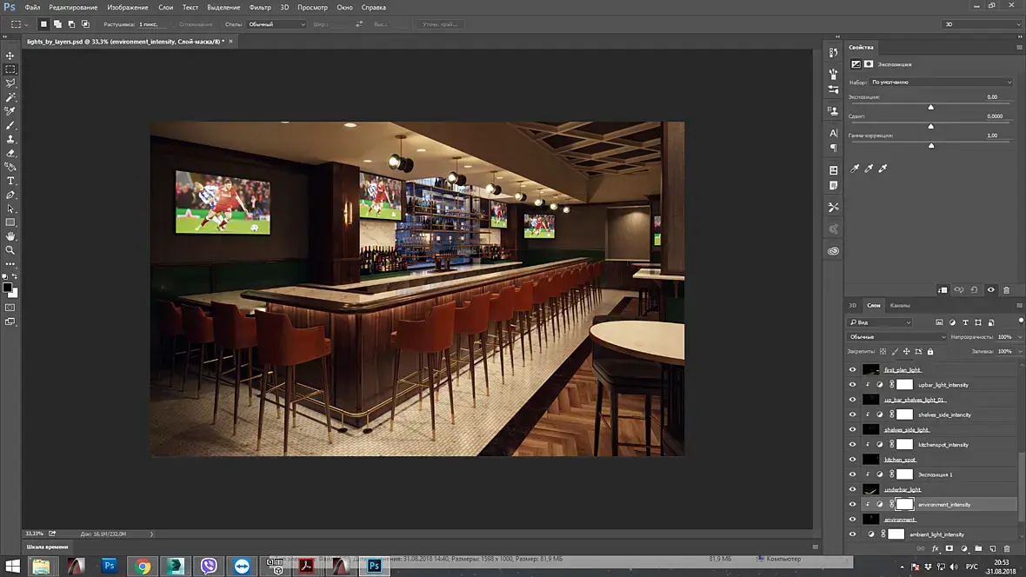Expand the Вид layer filter dropdown

pyautogui.click(x=880, y=322)
